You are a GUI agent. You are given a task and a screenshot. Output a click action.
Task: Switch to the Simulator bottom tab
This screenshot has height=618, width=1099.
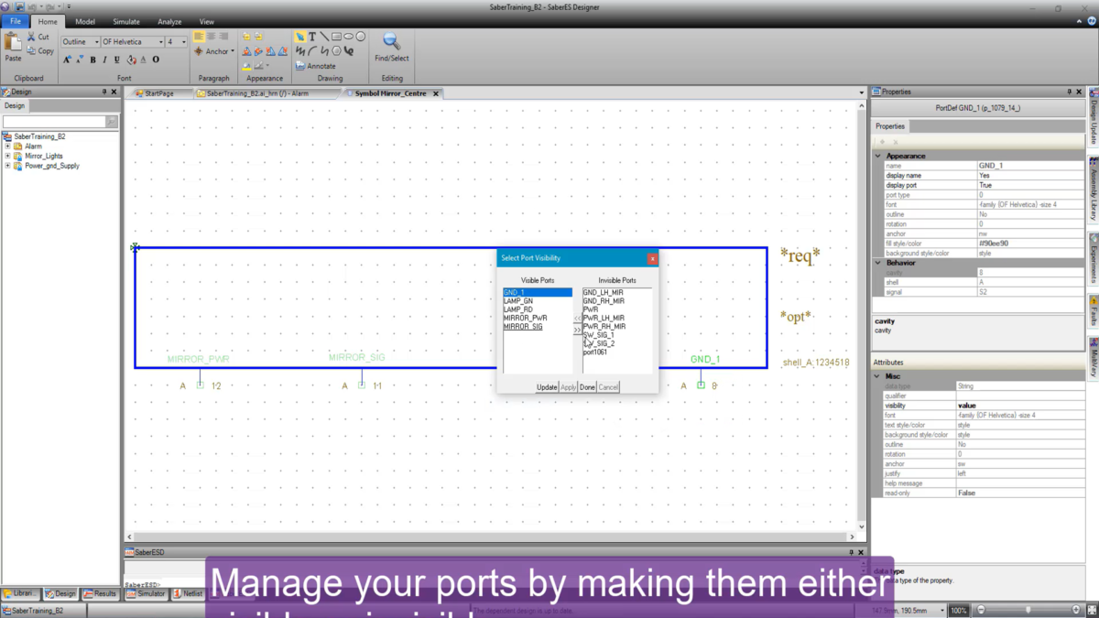click(x=147, y=594)
